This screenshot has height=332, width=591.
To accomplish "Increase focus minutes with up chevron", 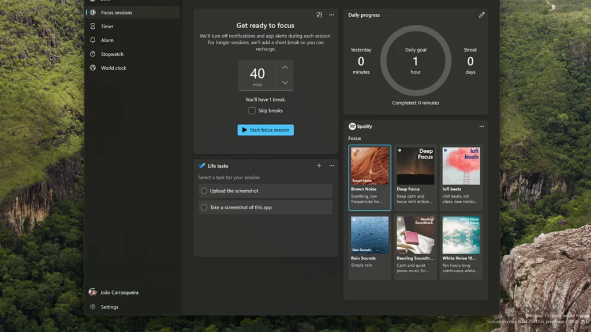I will coord(285,67).
